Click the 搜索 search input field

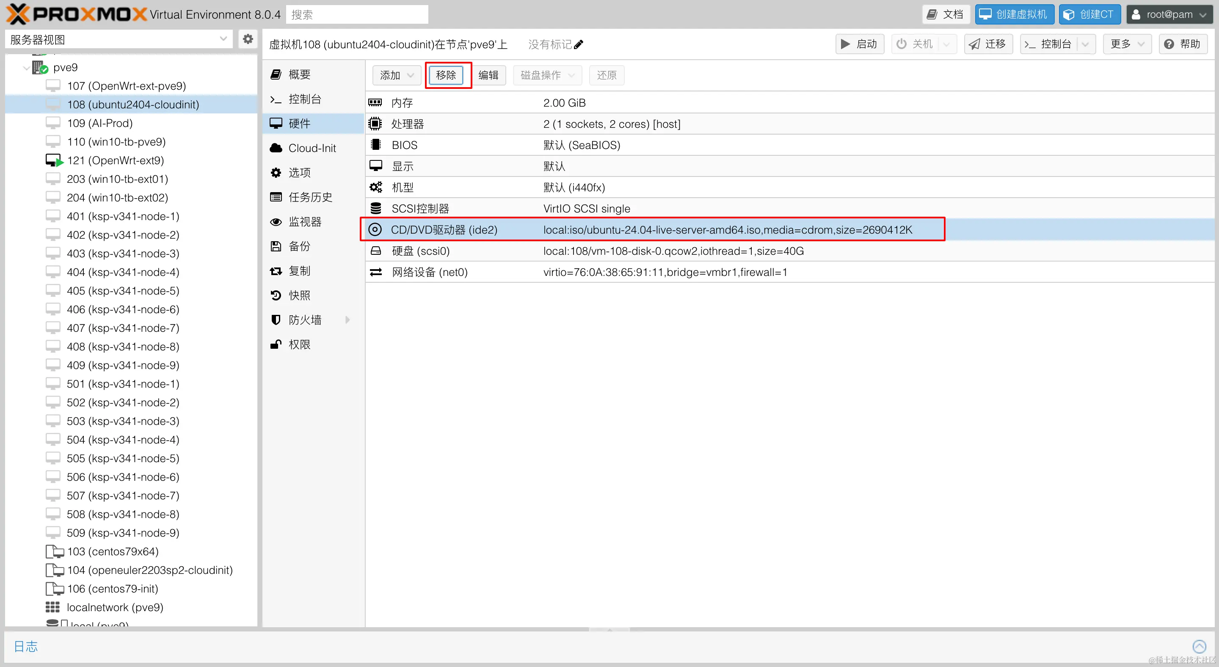tap(357, 15)
